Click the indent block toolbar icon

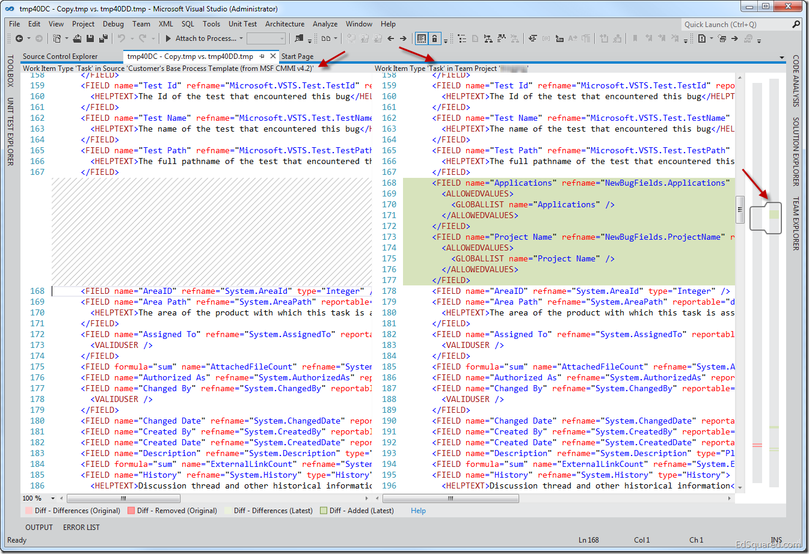[x=559, y=38]
